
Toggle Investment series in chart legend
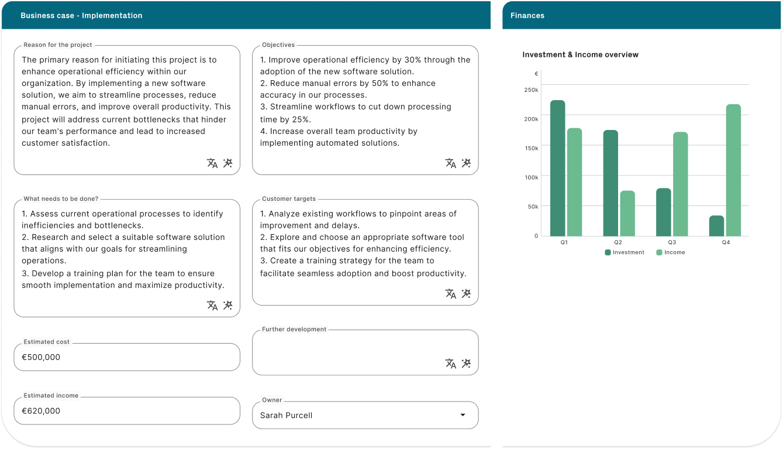click(625, 252)
